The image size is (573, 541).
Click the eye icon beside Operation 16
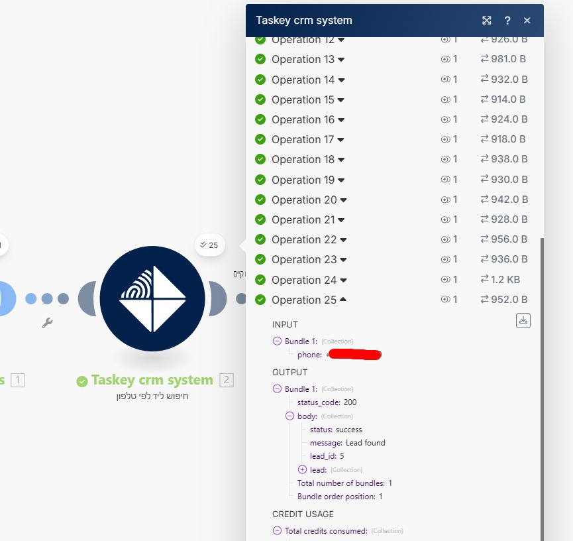click(x=445, y=119)
